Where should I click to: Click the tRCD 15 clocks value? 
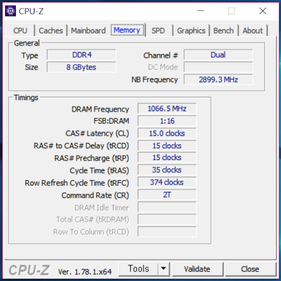click(x=167, y=146)
